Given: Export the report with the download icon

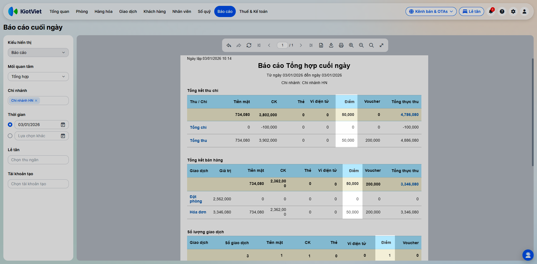Looking at the screenshot, I should click(331, 45).
